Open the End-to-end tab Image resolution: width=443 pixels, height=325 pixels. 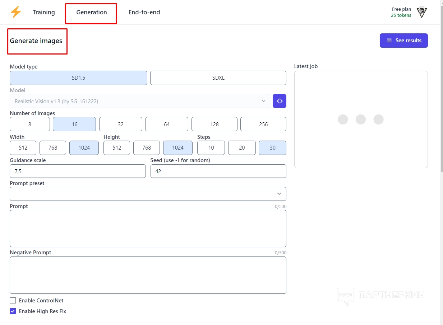click(x=144, y=12)
